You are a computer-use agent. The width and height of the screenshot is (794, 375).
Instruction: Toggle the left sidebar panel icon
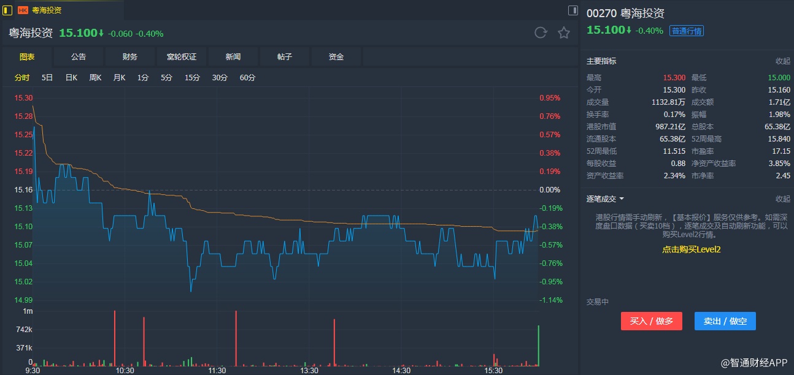[x=7, y=10]
